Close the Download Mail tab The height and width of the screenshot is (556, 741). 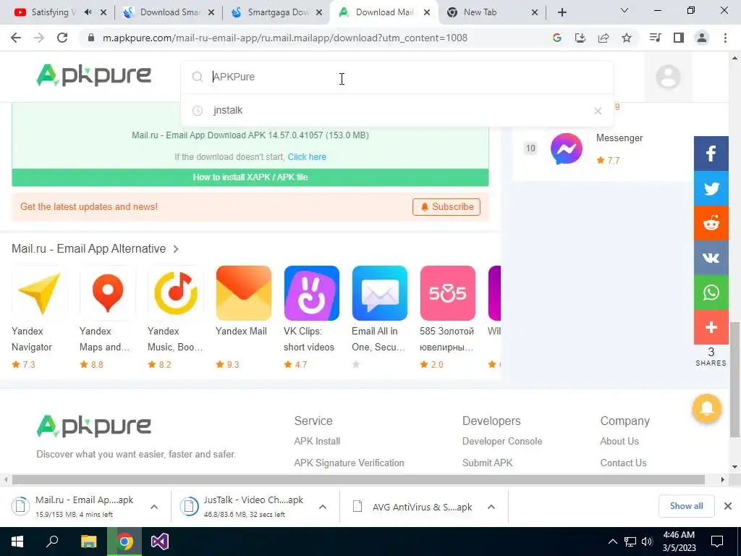pos(427,12)
